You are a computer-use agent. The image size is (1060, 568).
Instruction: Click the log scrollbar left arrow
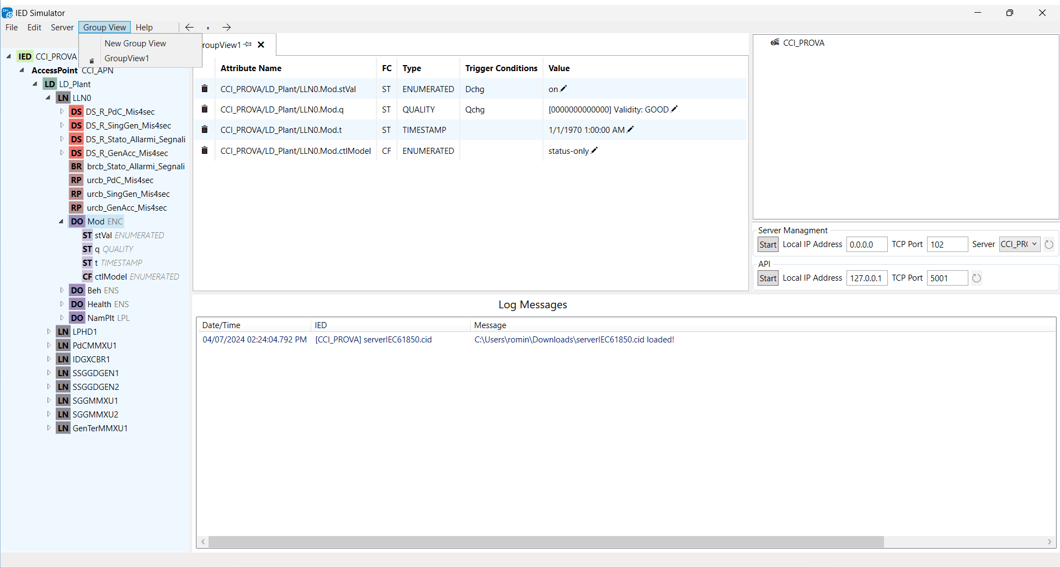click(x=204, y=542)
